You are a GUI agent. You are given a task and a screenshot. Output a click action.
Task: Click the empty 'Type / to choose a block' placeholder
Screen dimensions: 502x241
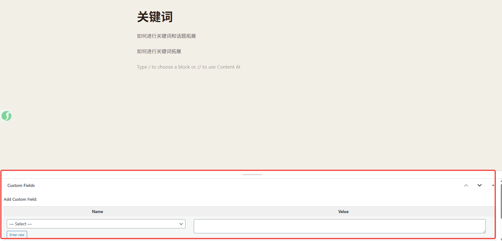point(188,67)
